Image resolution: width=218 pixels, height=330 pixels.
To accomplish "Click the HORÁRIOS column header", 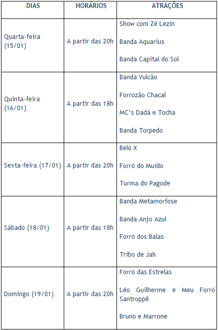I will (x=91, y=5).
